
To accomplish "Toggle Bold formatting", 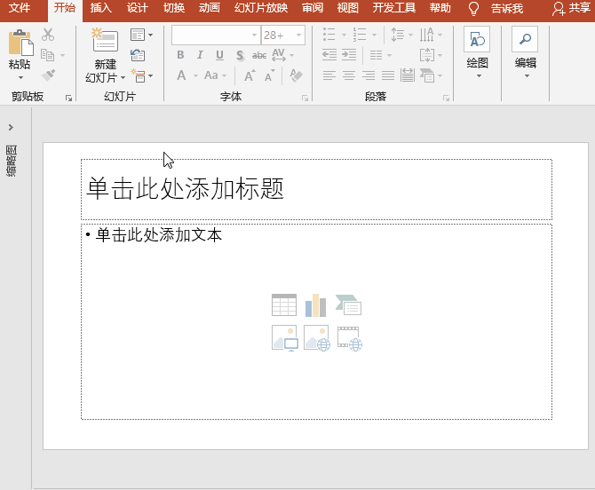I will tap(180, 55).
